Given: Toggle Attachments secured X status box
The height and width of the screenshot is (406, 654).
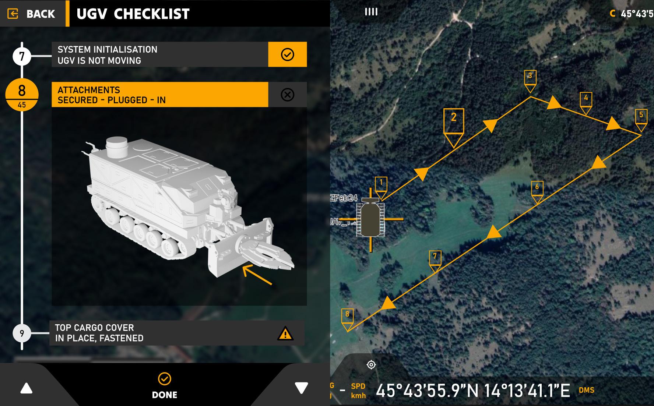Looking at the screenshot, I should tap(287, 95).
